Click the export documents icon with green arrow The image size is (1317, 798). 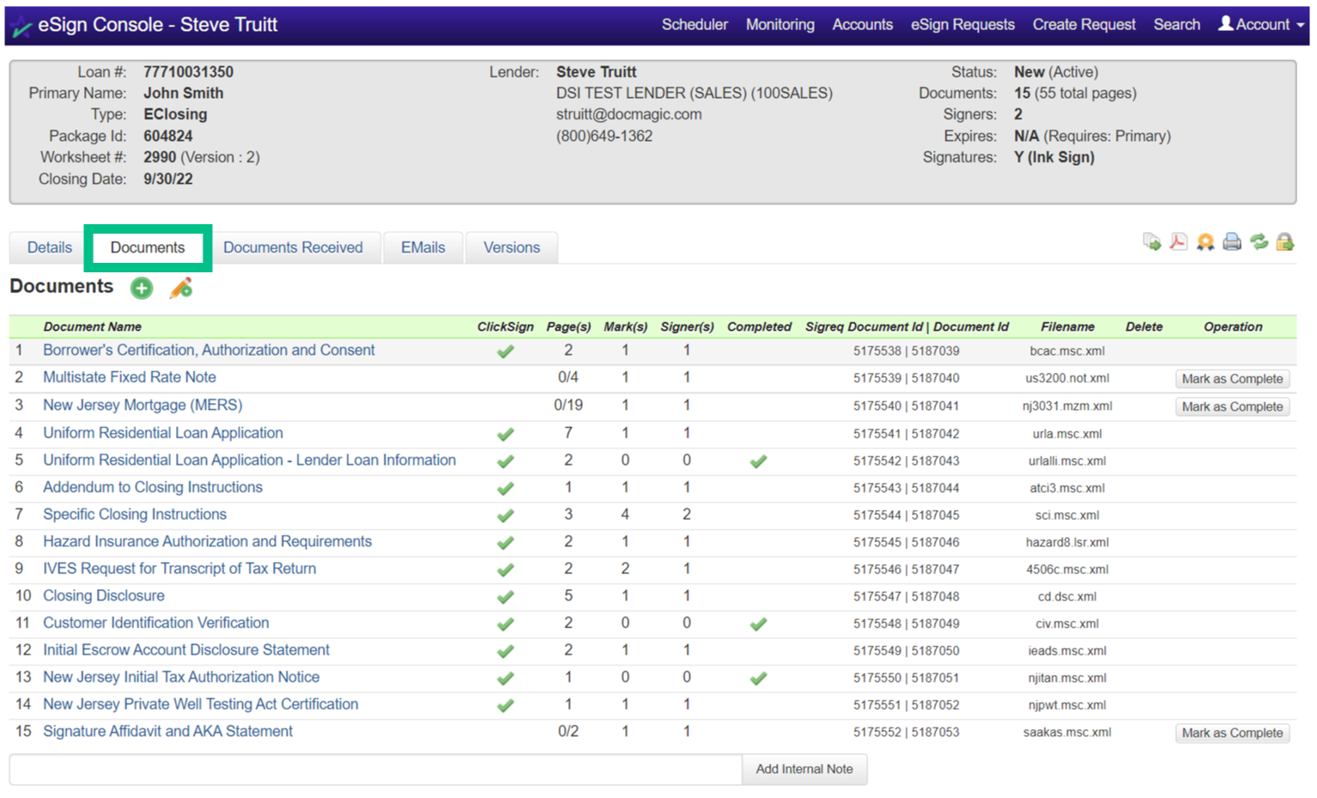coord(1151,242)
